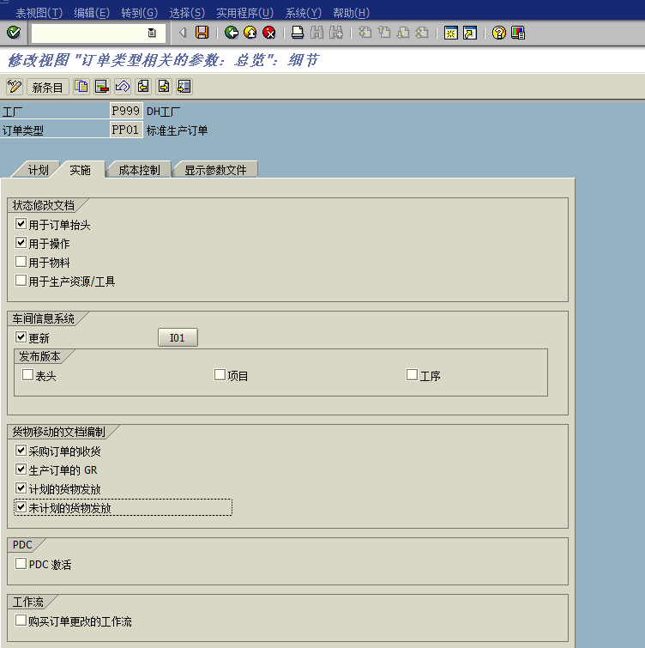Image resolution: width=645 pixels, height=648 pixels.
Task: Click the red Cancel X icon
Action: coord(269,33)
